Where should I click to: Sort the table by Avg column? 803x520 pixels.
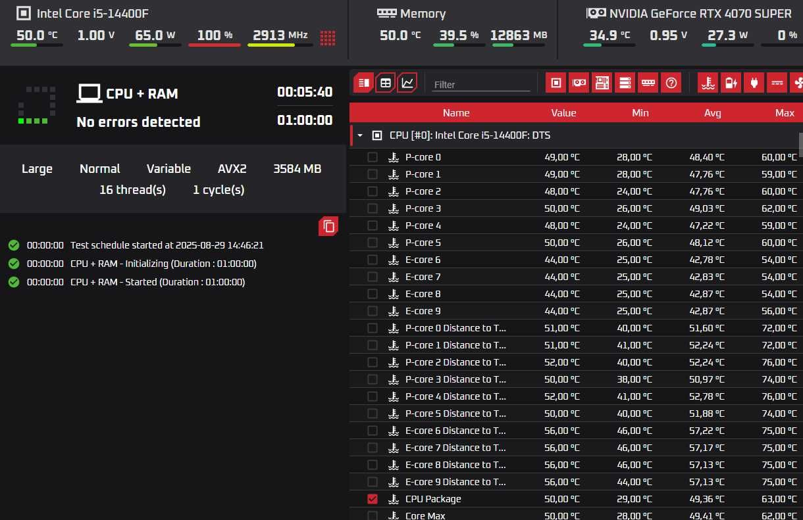click(x=713, y=113)
